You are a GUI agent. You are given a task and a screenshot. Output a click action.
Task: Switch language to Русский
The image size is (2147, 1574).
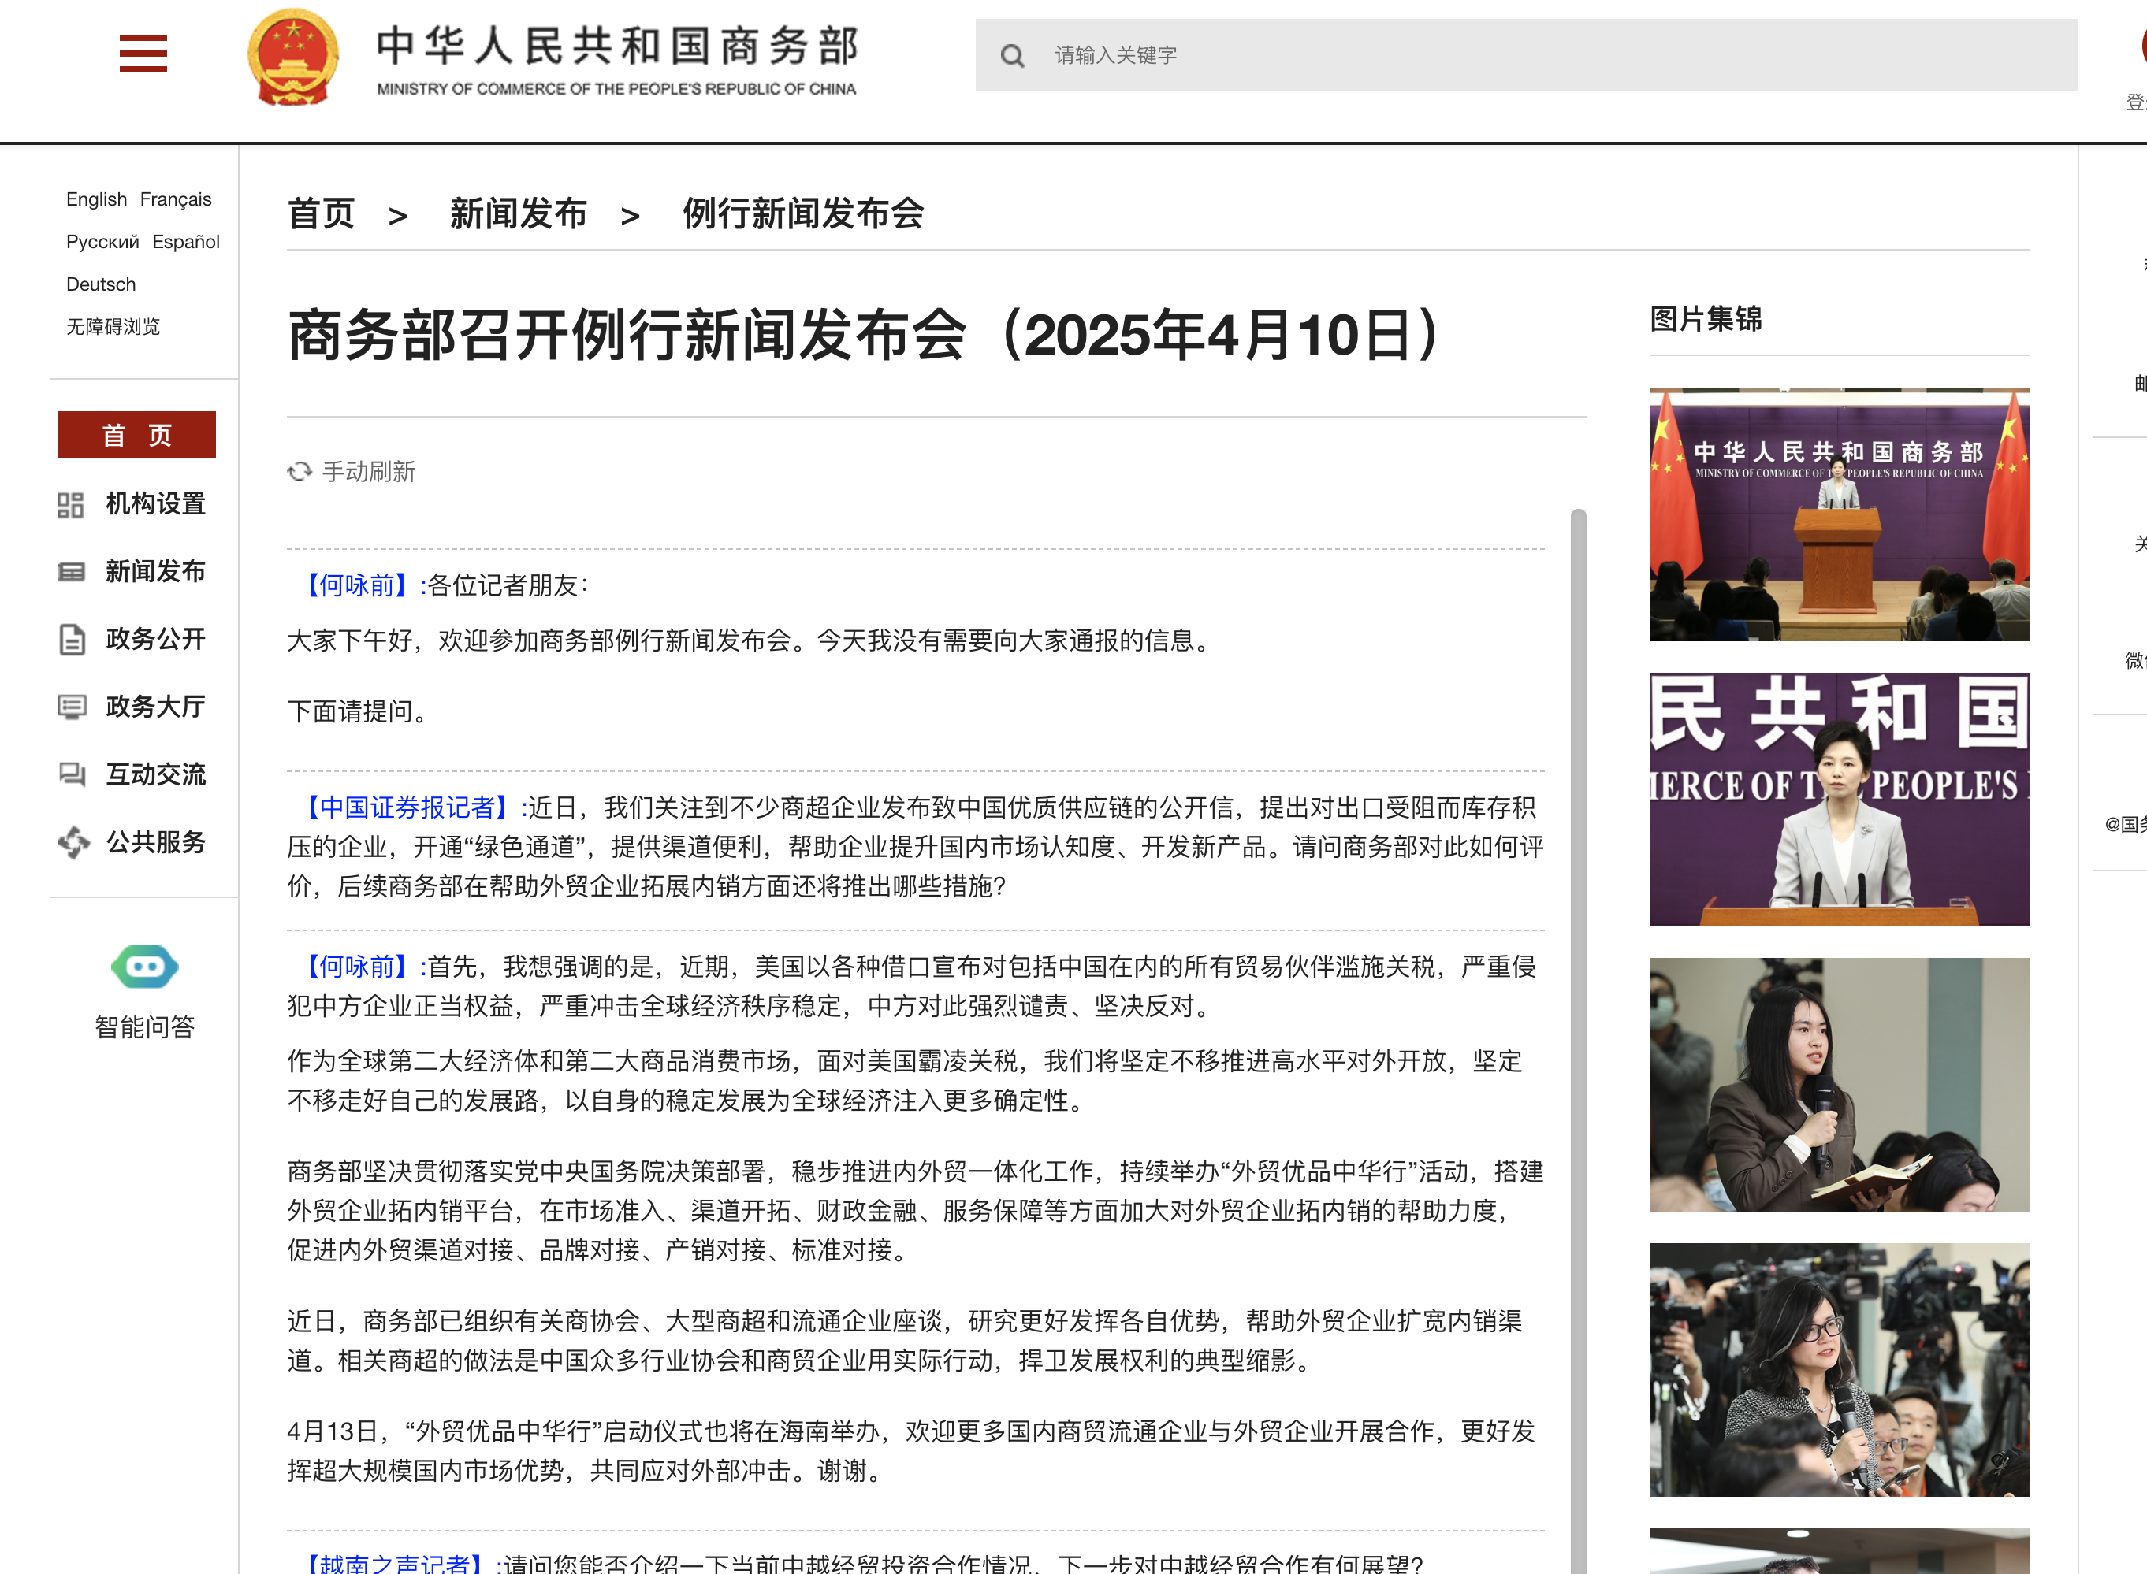coord(103,242)
